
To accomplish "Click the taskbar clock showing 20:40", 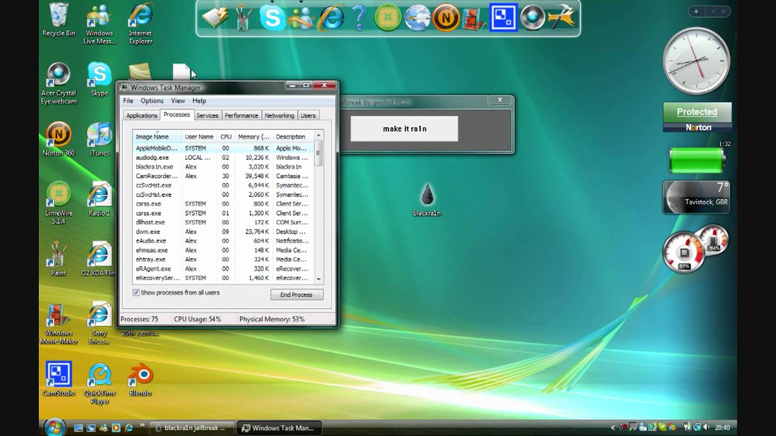I will [x=722, y=428].
